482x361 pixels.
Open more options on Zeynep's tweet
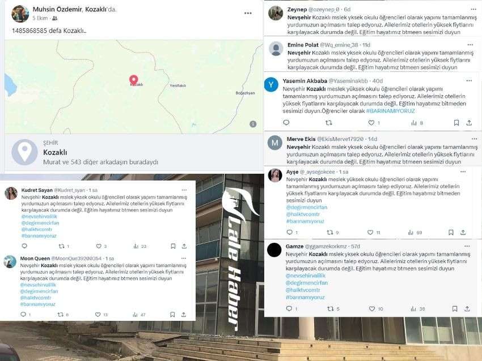click(x=473, y=10)
